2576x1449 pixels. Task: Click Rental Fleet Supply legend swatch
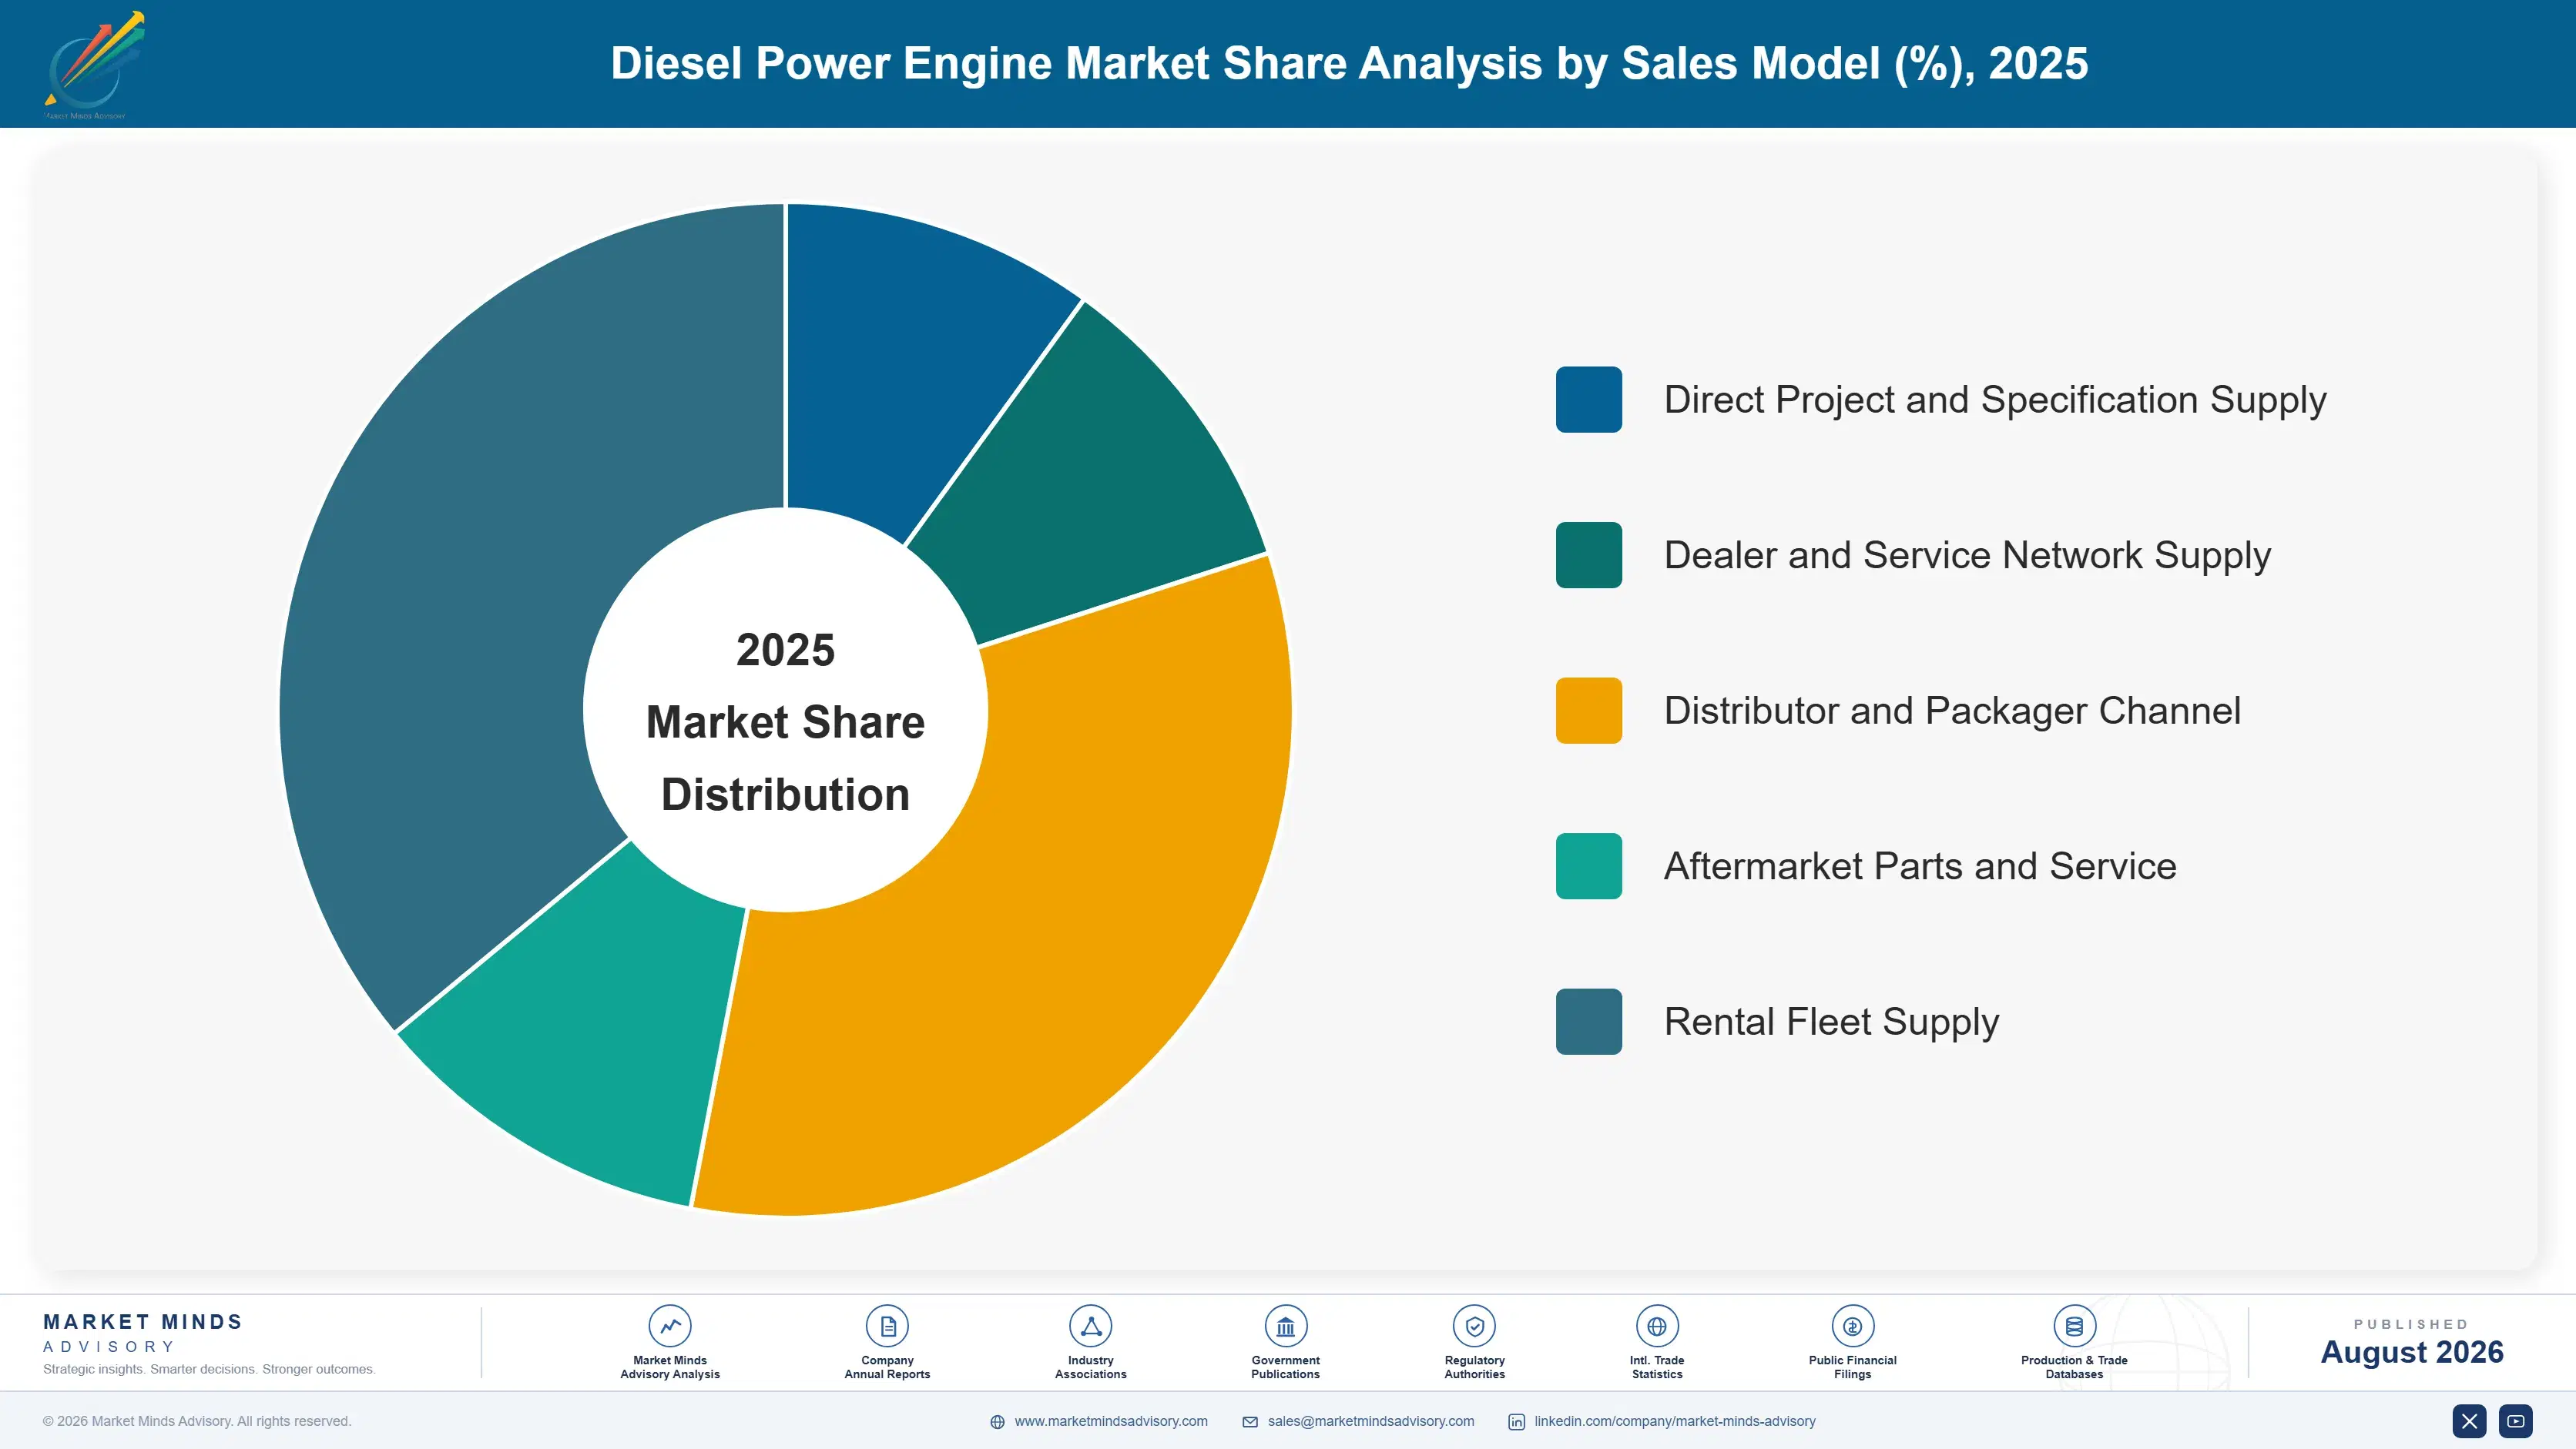1588,1021
